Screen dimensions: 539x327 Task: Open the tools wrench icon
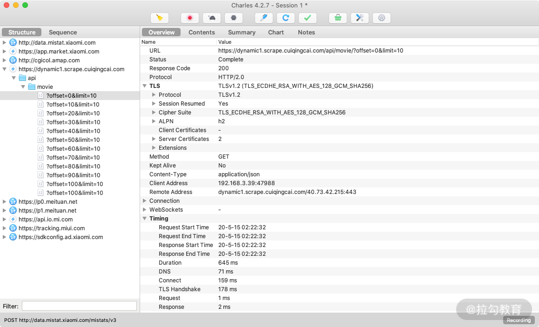click(x=360, y=18)
